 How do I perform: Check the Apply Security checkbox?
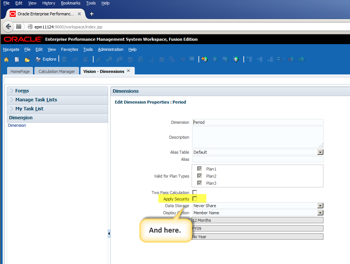point(195,199)
